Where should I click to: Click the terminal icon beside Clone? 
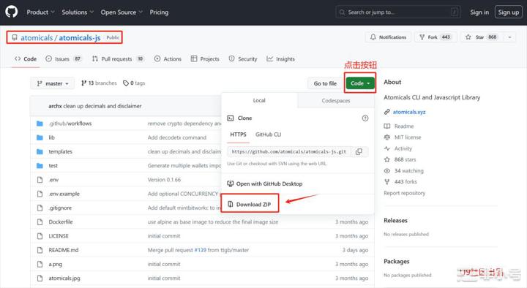click(x=231, y=118)
